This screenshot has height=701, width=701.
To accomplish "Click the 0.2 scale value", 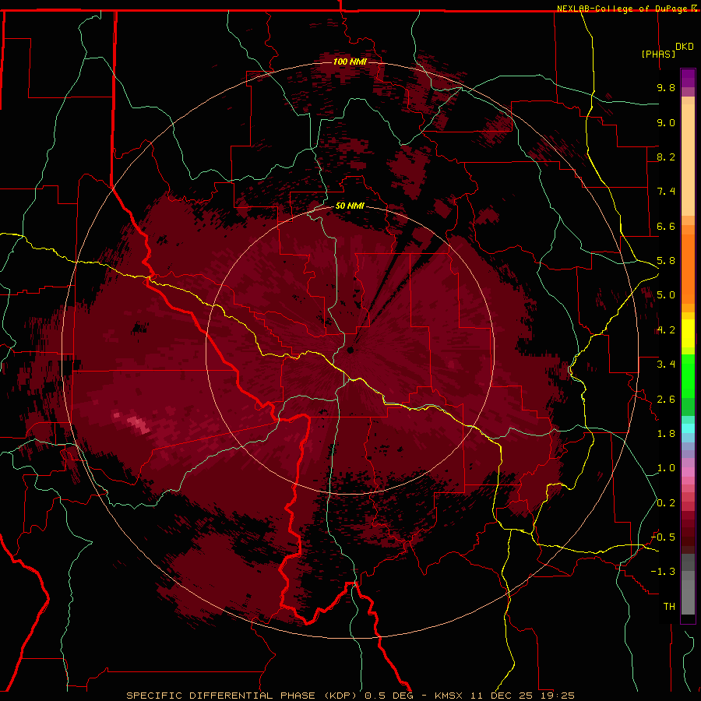I will coord(666,503).
